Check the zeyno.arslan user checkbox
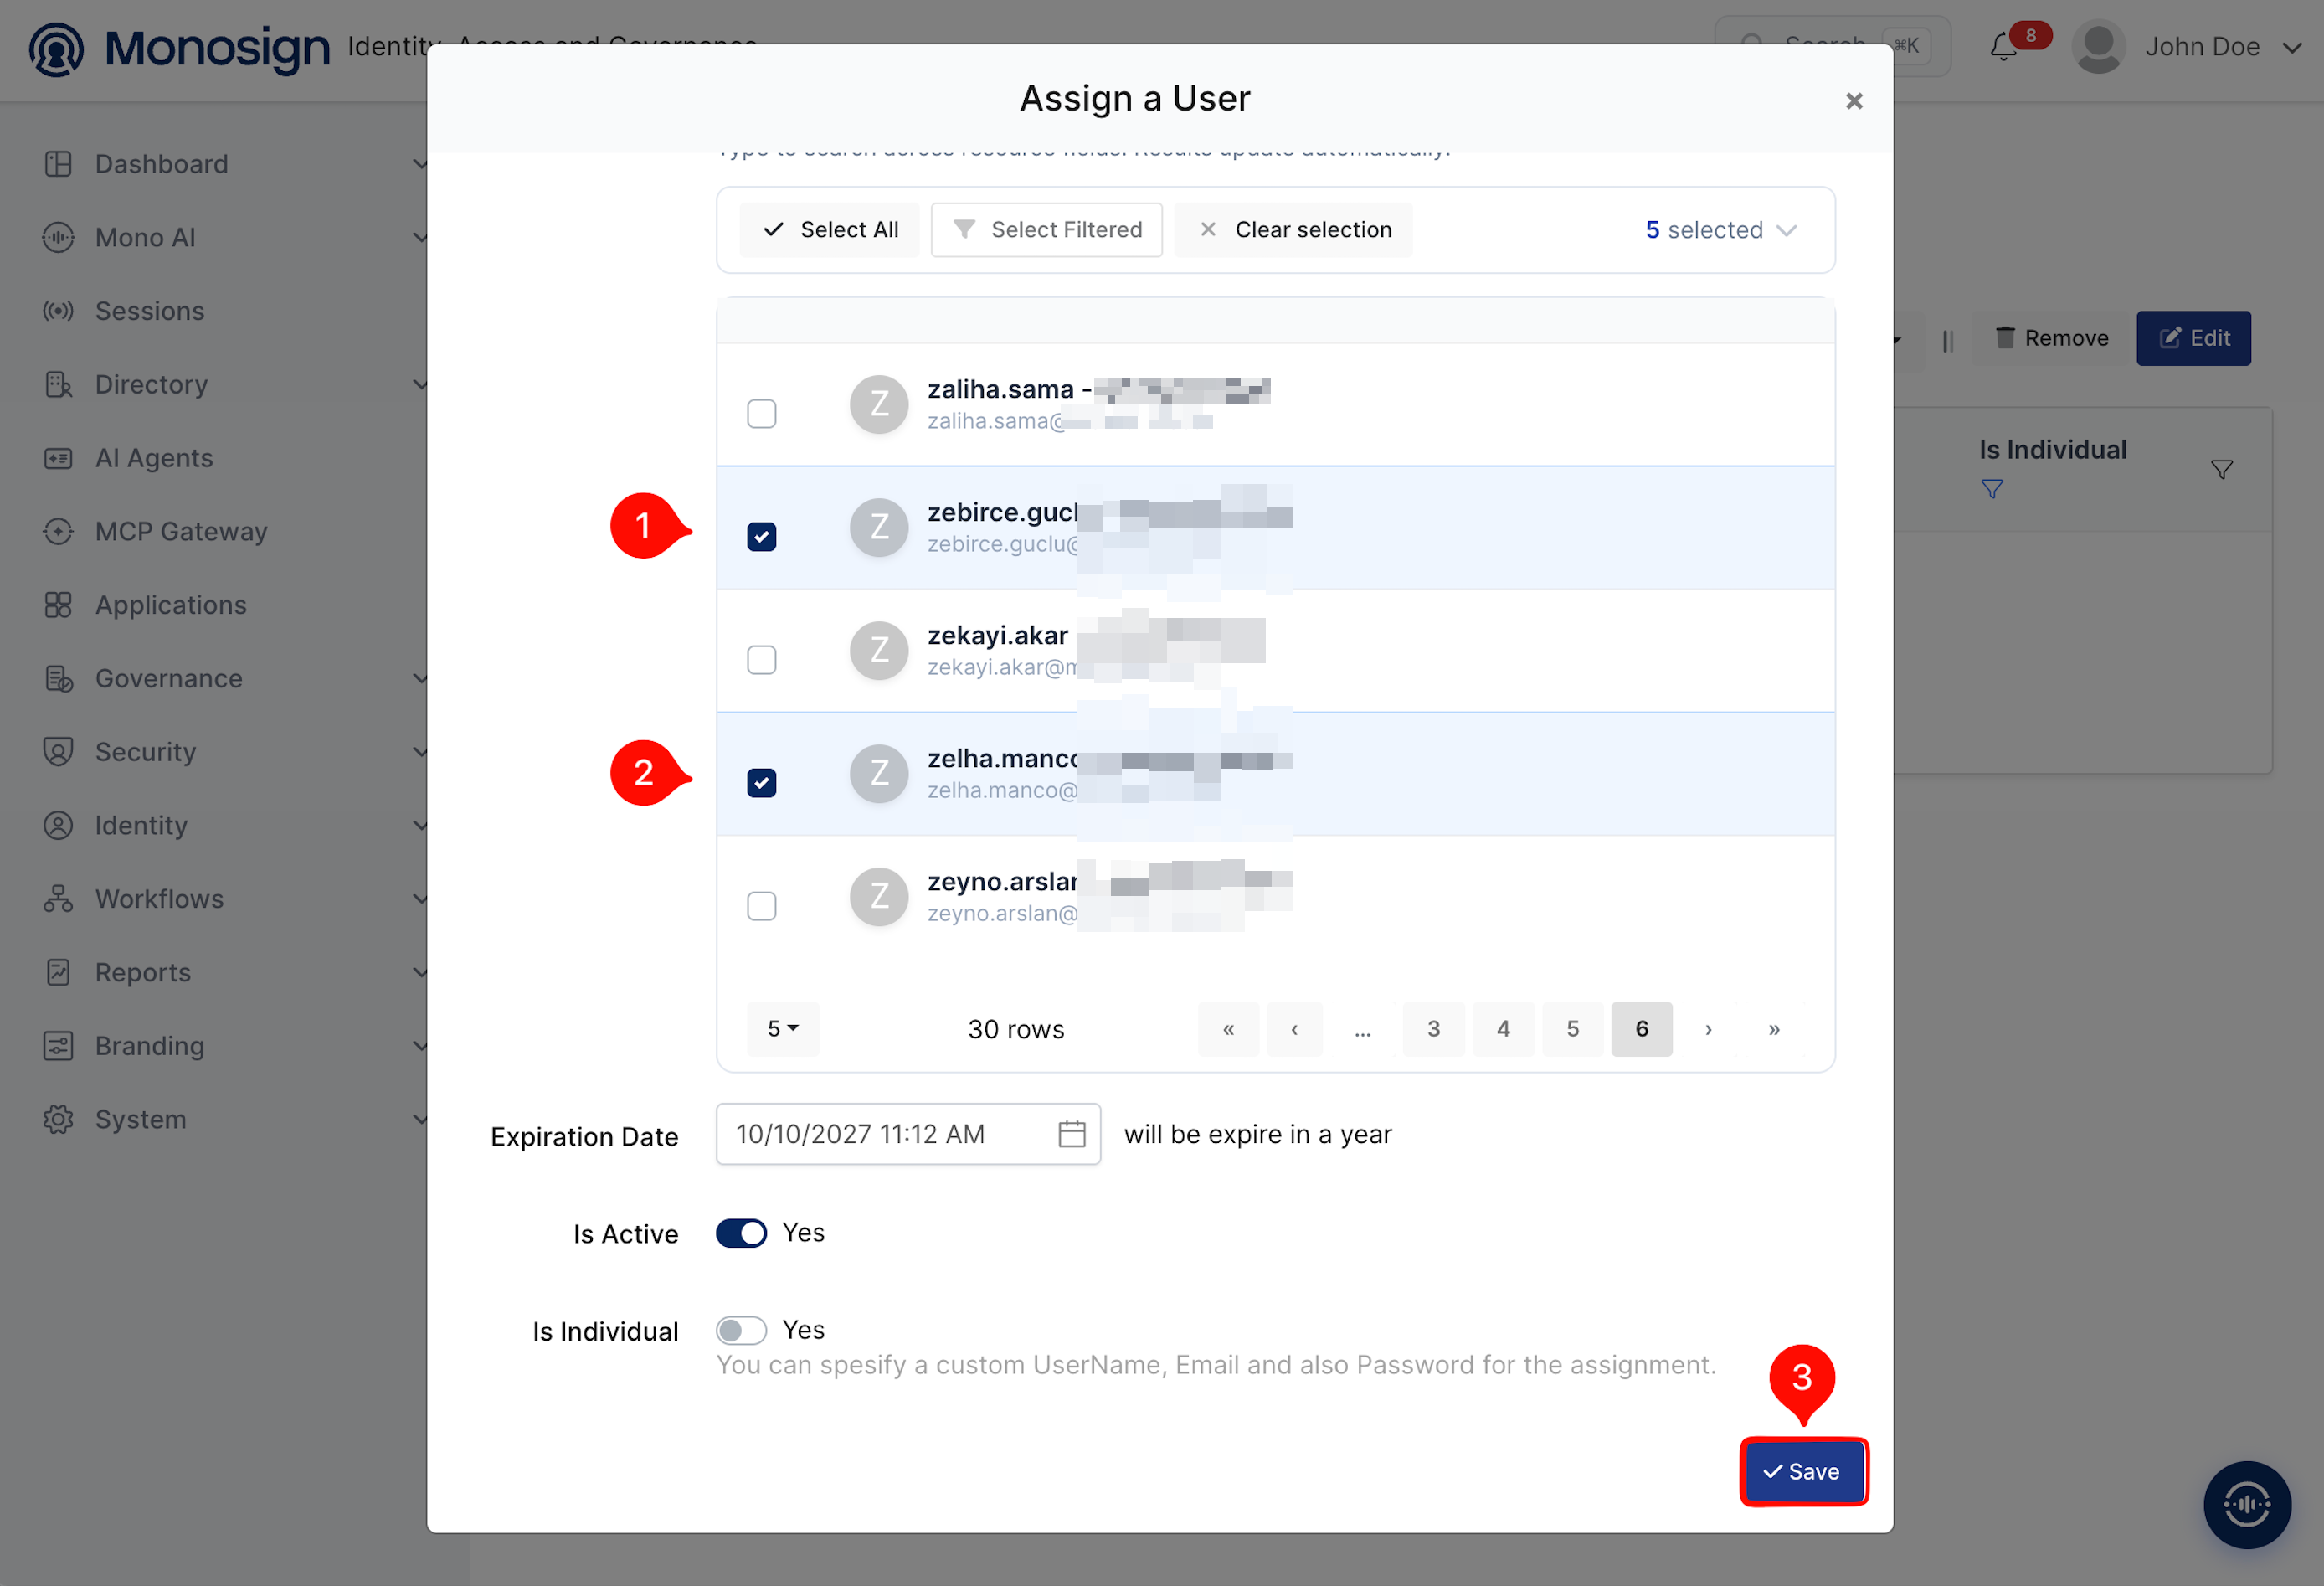Image resolution: width=2324 pixels, height=1586 pixels. pos(761,906)
